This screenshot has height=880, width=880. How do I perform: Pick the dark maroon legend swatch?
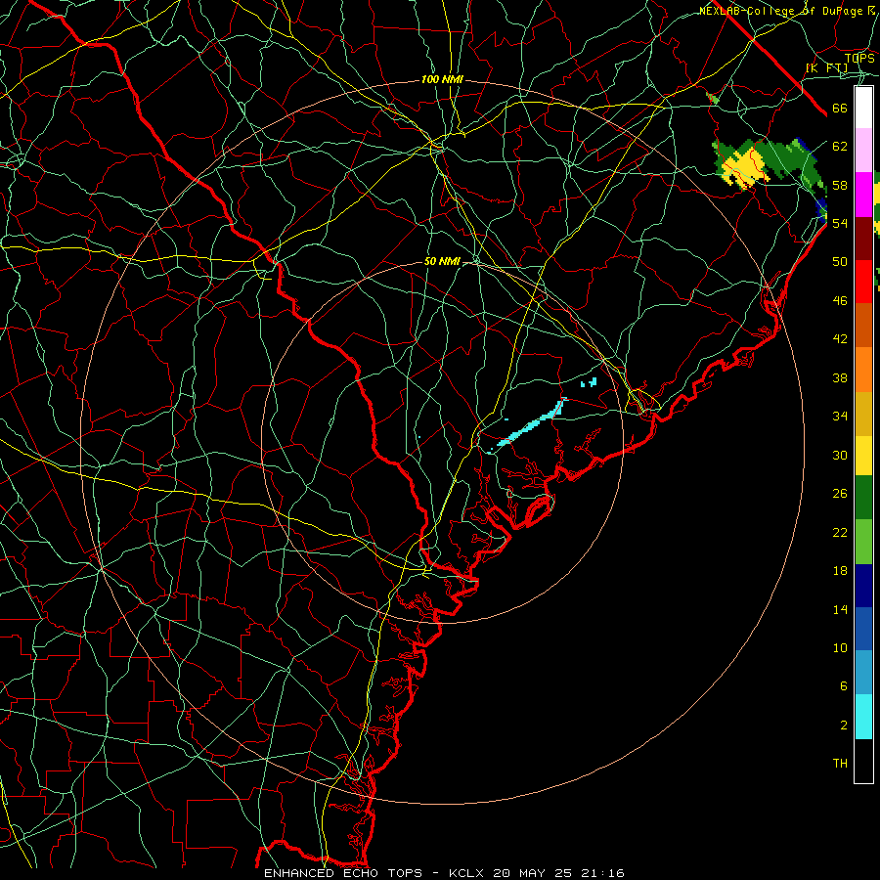[863, 240]
